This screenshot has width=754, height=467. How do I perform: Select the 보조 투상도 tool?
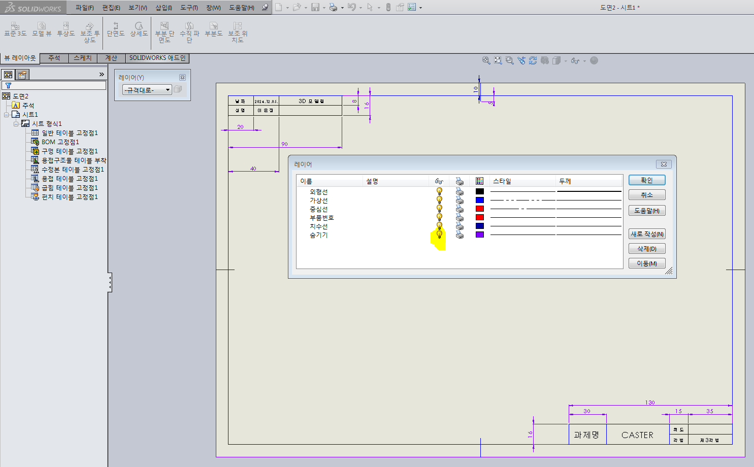[x=90, y=32]
